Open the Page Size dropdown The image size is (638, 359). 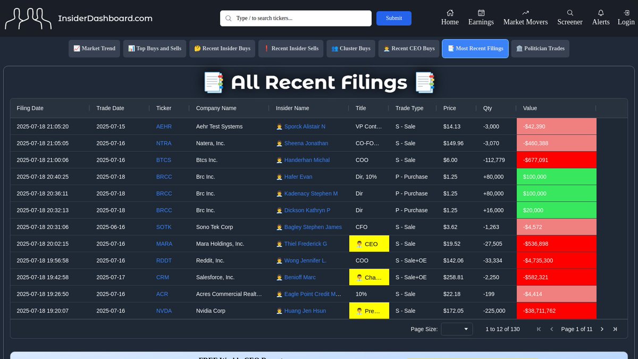coord(457,329)
